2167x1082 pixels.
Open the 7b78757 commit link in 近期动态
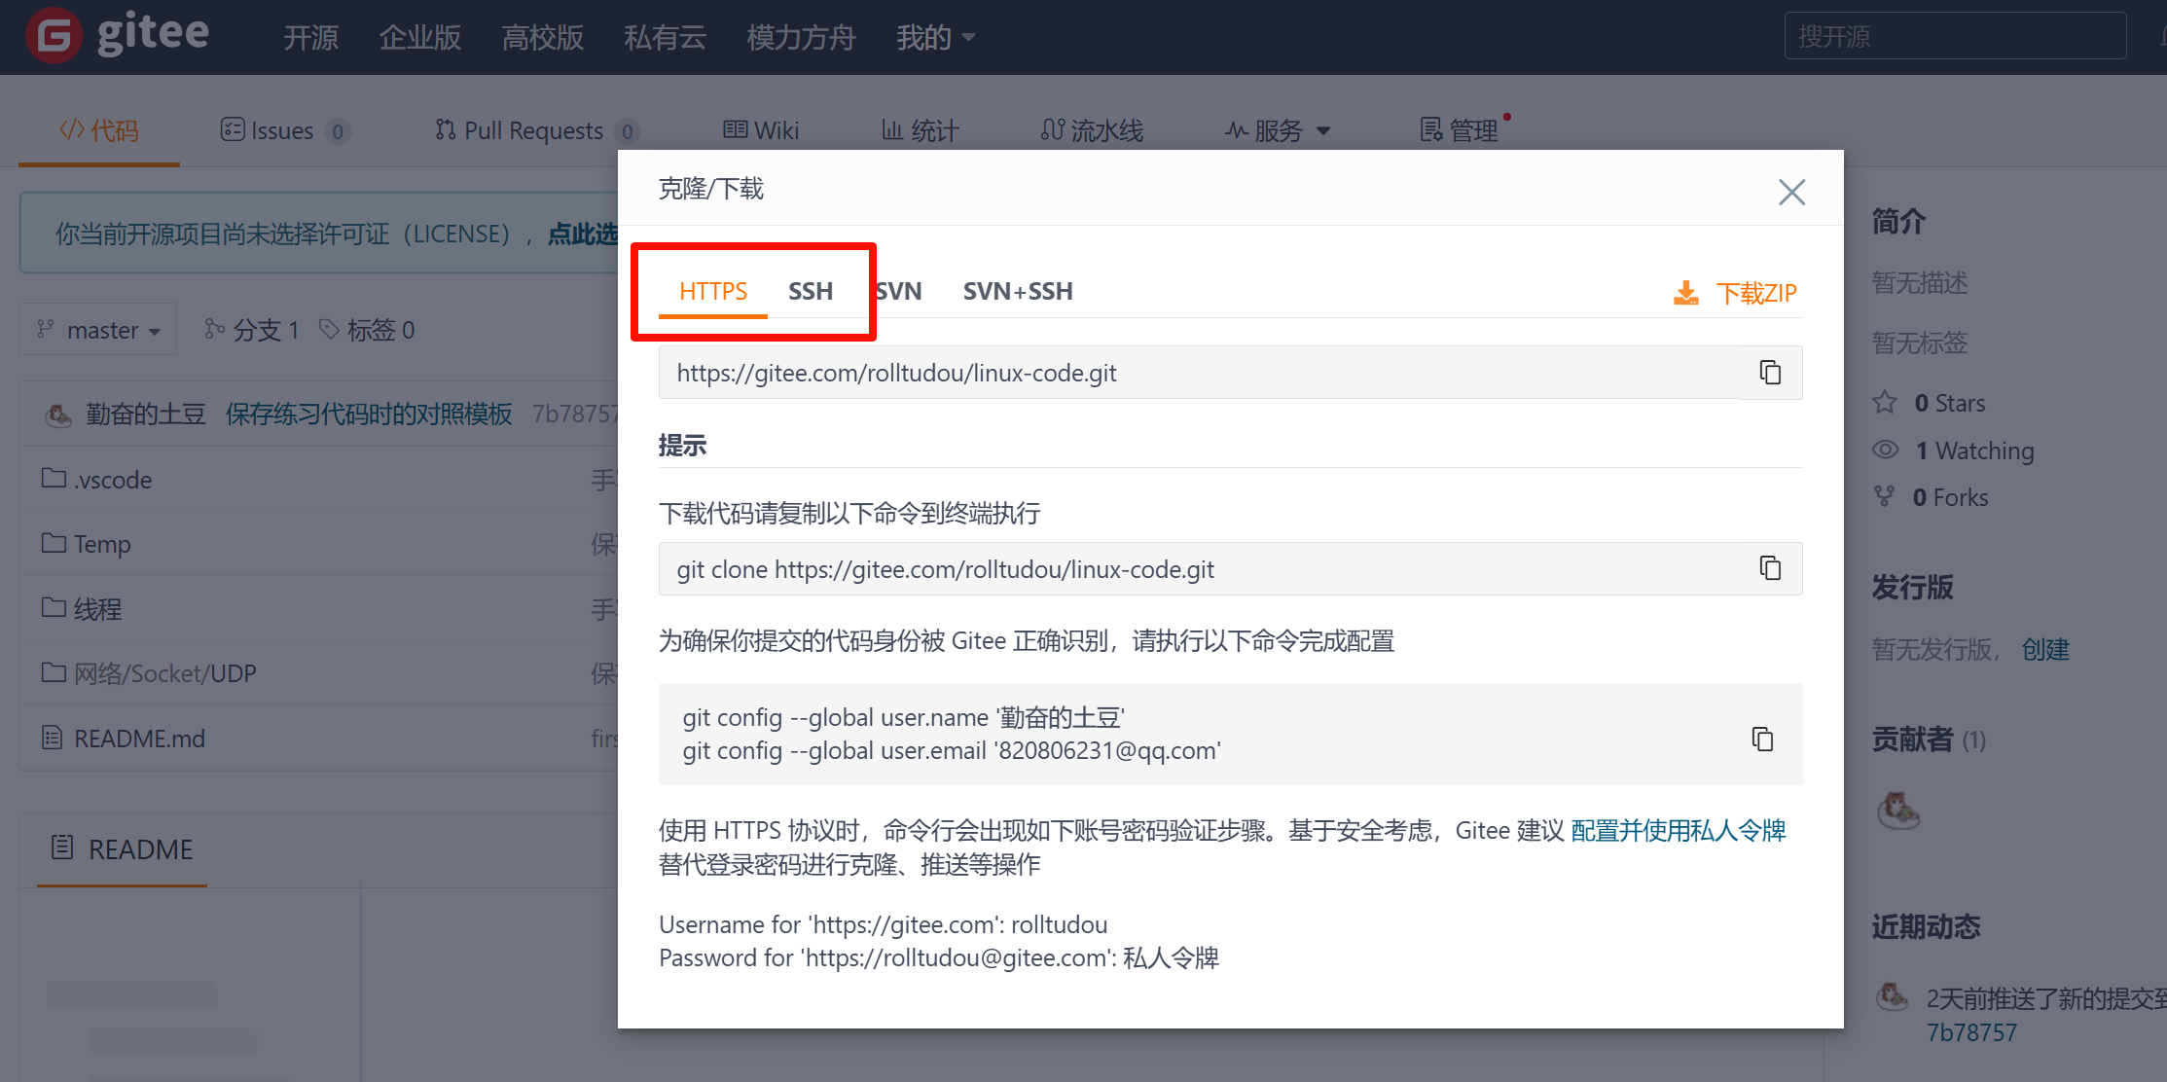[x=1972, y=1032]
